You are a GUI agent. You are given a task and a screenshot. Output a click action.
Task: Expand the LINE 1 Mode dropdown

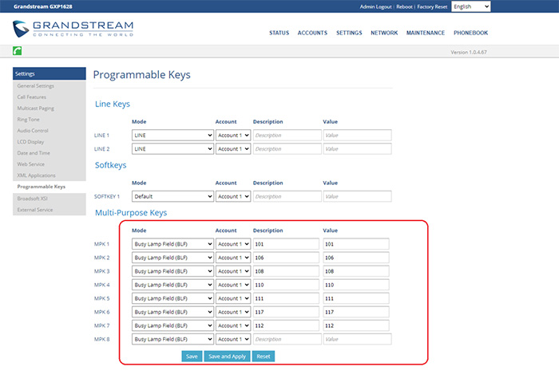point(172,136)
